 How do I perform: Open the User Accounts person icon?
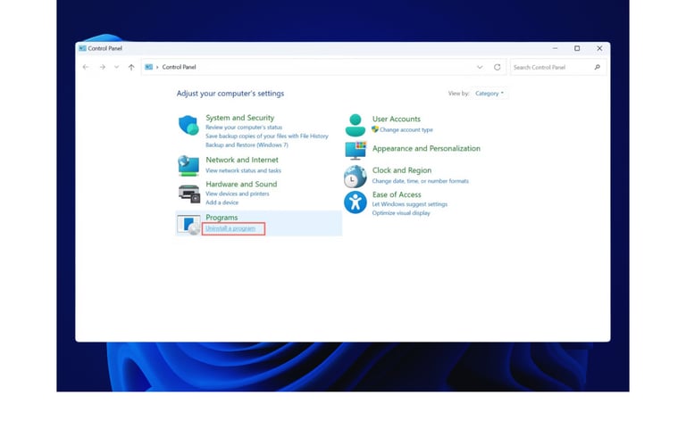click(x=355, y=126)
